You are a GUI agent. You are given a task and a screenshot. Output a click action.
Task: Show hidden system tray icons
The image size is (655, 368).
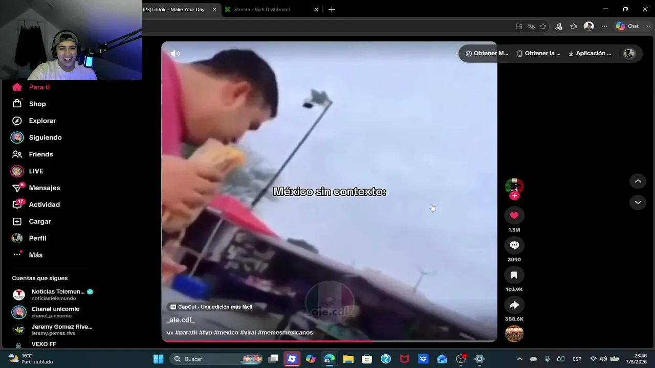point(520,359)
